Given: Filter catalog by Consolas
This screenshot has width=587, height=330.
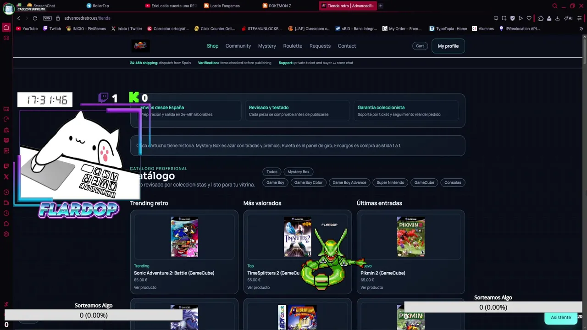Looking at the screenshot, I should pos(453,182).
